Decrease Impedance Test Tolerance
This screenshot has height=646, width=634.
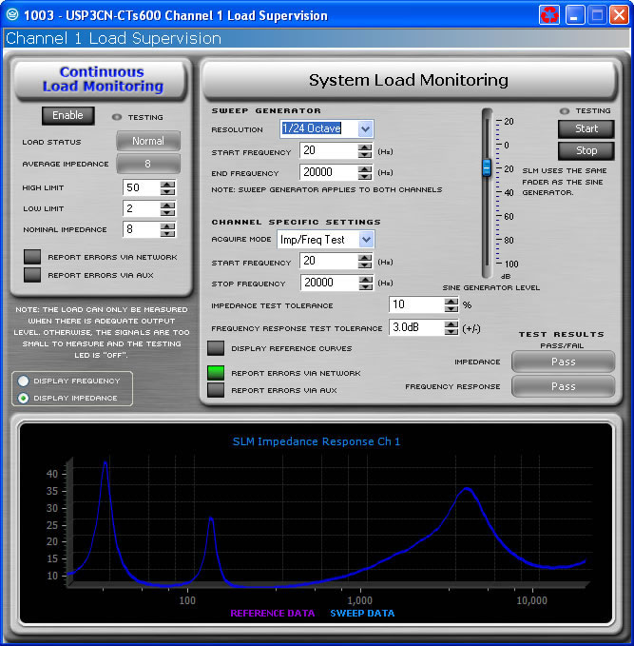point(451,308)
